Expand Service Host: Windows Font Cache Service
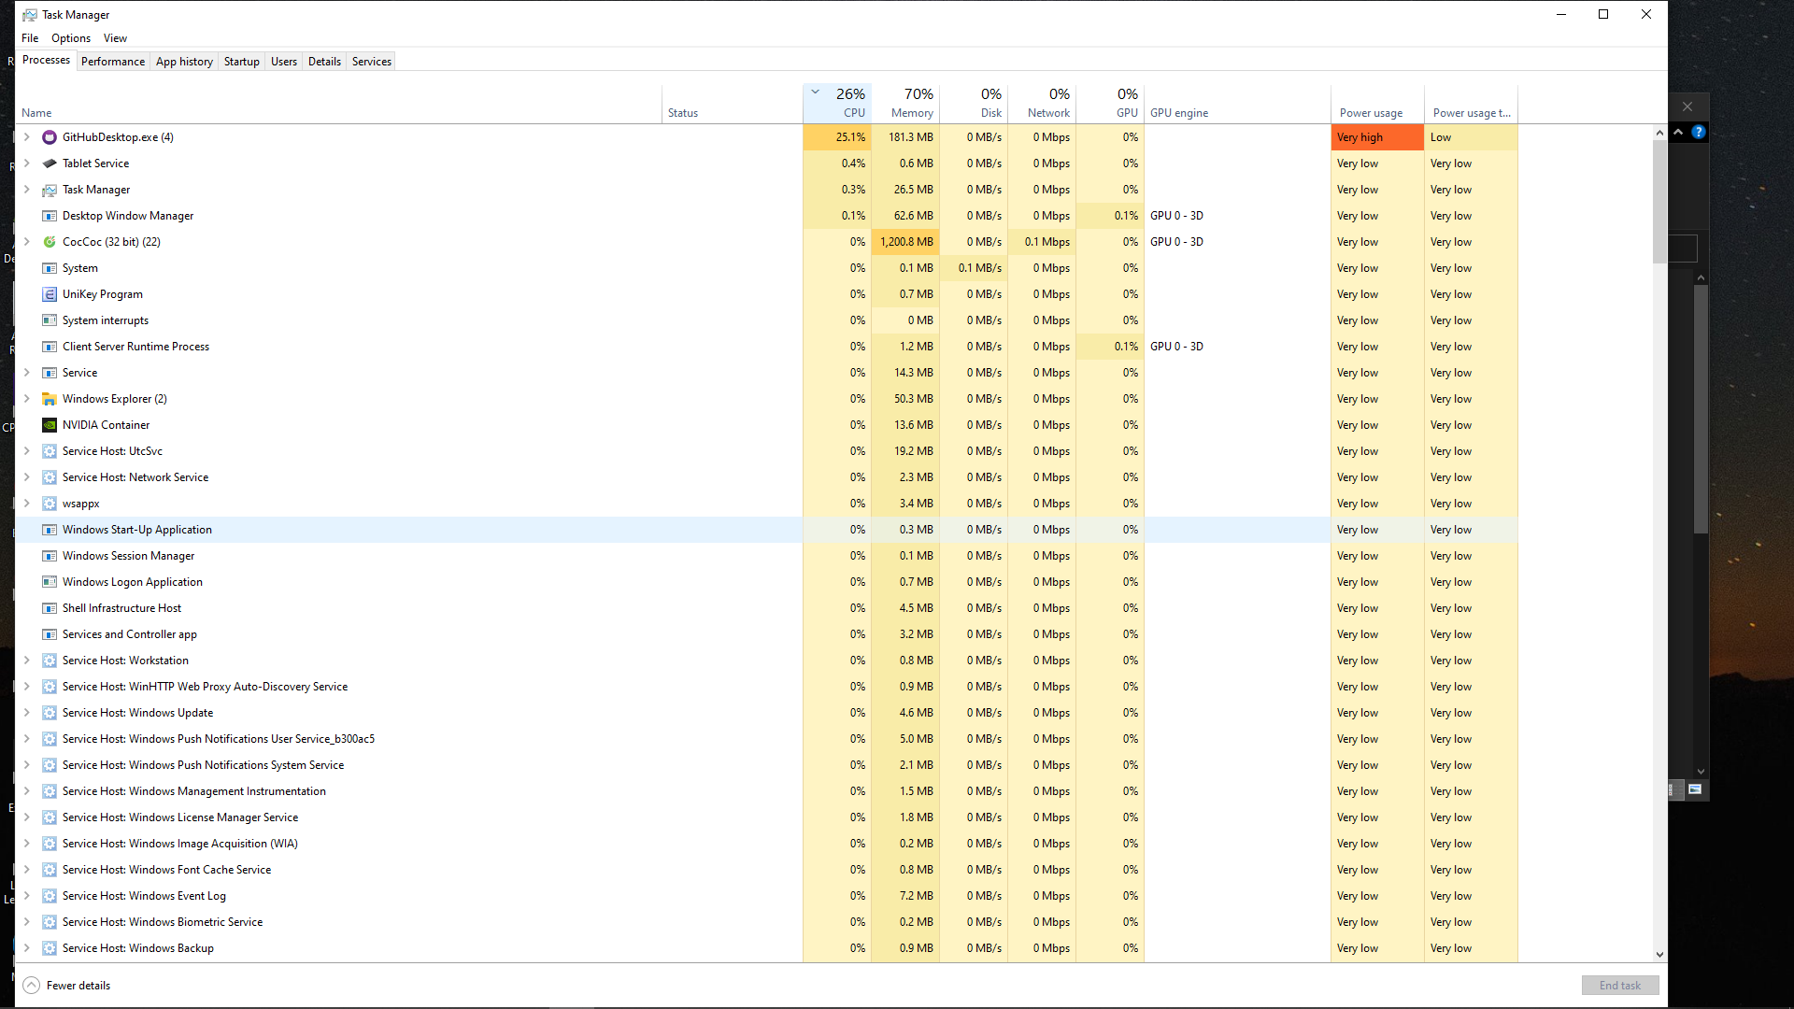1794x1009 pixels. click(27, 870)
